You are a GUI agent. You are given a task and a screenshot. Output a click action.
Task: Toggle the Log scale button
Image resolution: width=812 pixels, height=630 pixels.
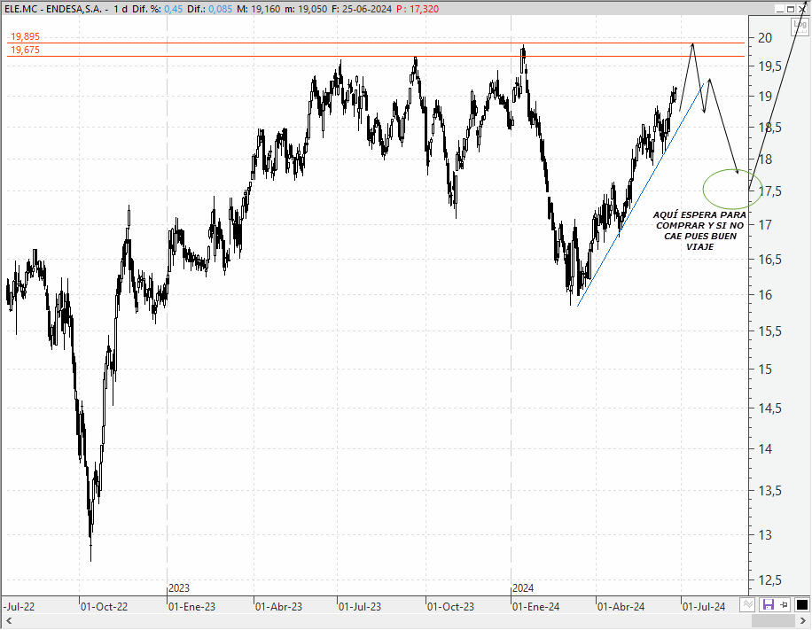[800, 27]
